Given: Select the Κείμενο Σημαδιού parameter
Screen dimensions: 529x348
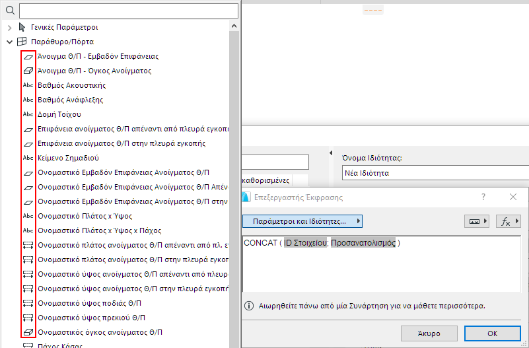Looking at the screenshot, I should coord(68,158).
